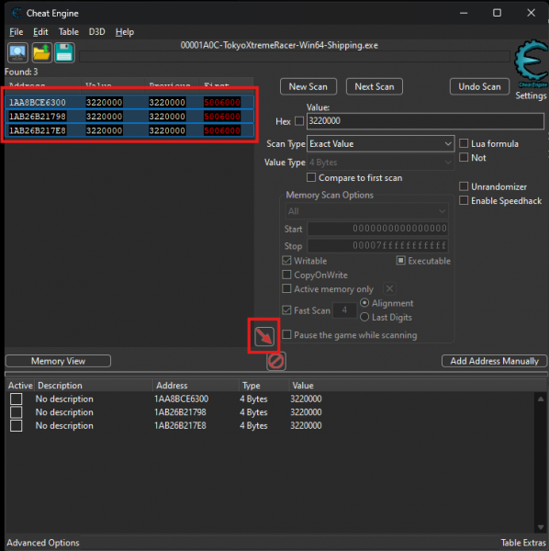Click the 4 Bytes type for 1AA8BCE6300
This screenshot has width=549, height=551.
(253, 399)
